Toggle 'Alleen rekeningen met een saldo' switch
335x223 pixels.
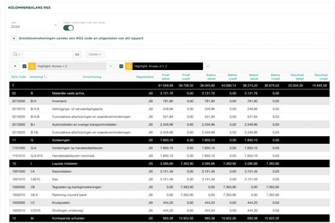tap(68, 28)
